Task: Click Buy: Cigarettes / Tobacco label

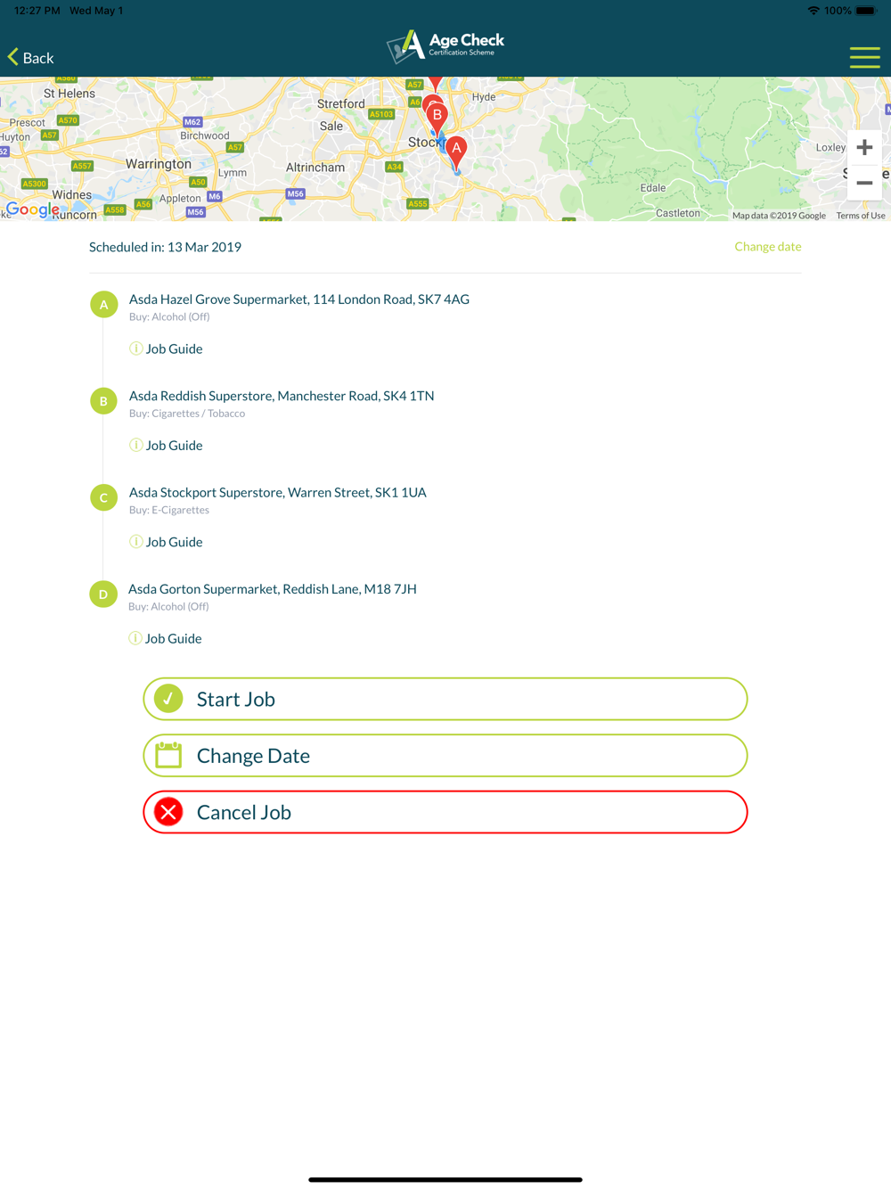Action: point(187,414)
